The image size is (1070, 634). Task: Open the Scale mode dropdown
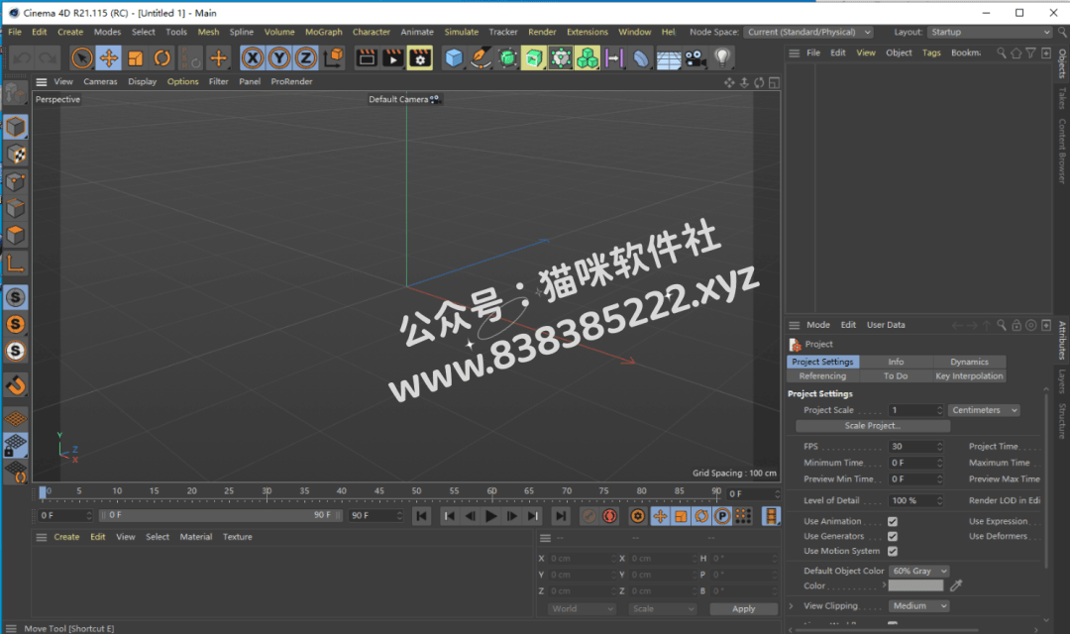662,609
